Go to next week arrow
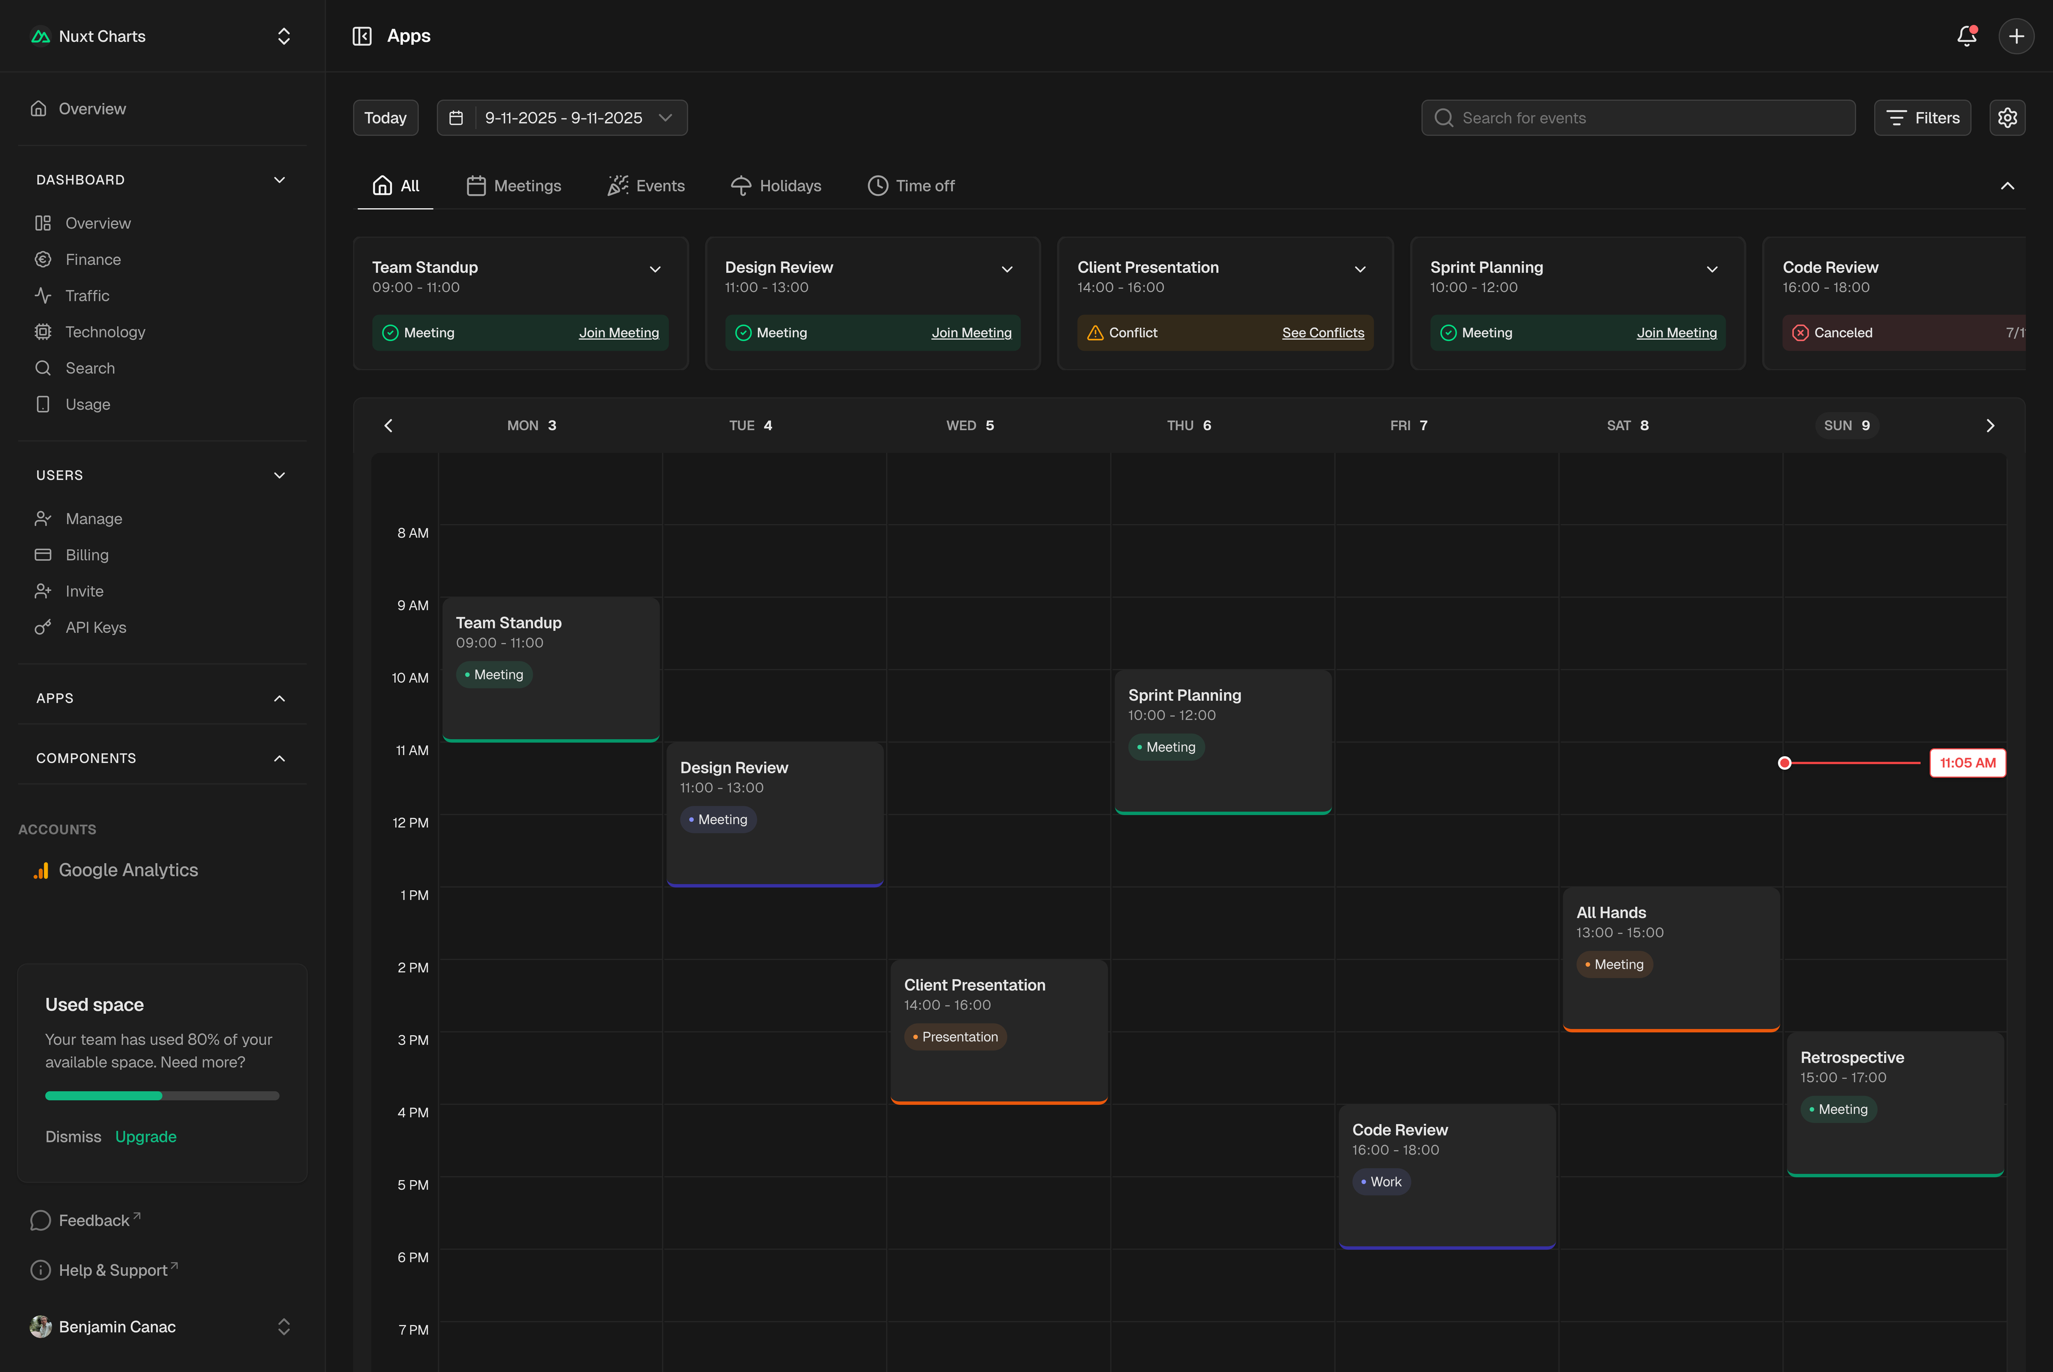The width and height of the screenshot is (2053, 1372). click(1990, 425)
